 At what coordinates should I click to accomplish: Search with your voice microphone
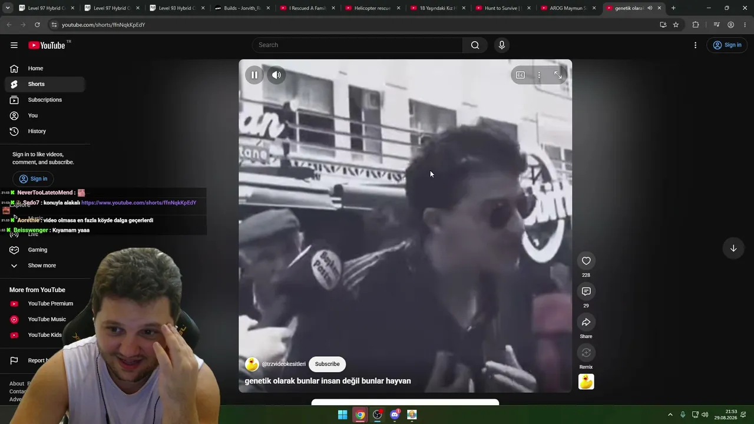pyautogui.click(x=502, y=45)
